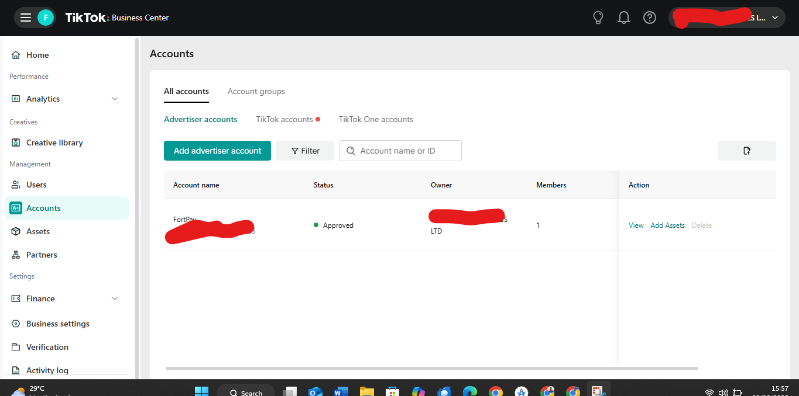Select the TikTok One accounts tab
The image size is (799, 396).
tap(376, 119)
